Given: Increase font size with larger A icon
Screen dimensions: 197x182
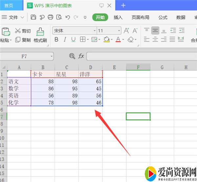Looking at the screenshot, I should click(x=126, y=31).
